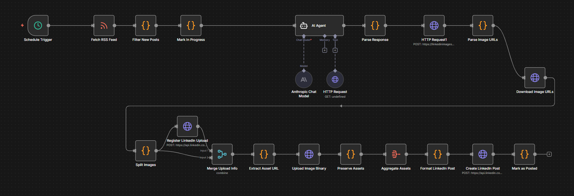The width and height of the screenshot is (574, 196).
Task: Select the Mark In Progress node
Action: pos(191,26)
